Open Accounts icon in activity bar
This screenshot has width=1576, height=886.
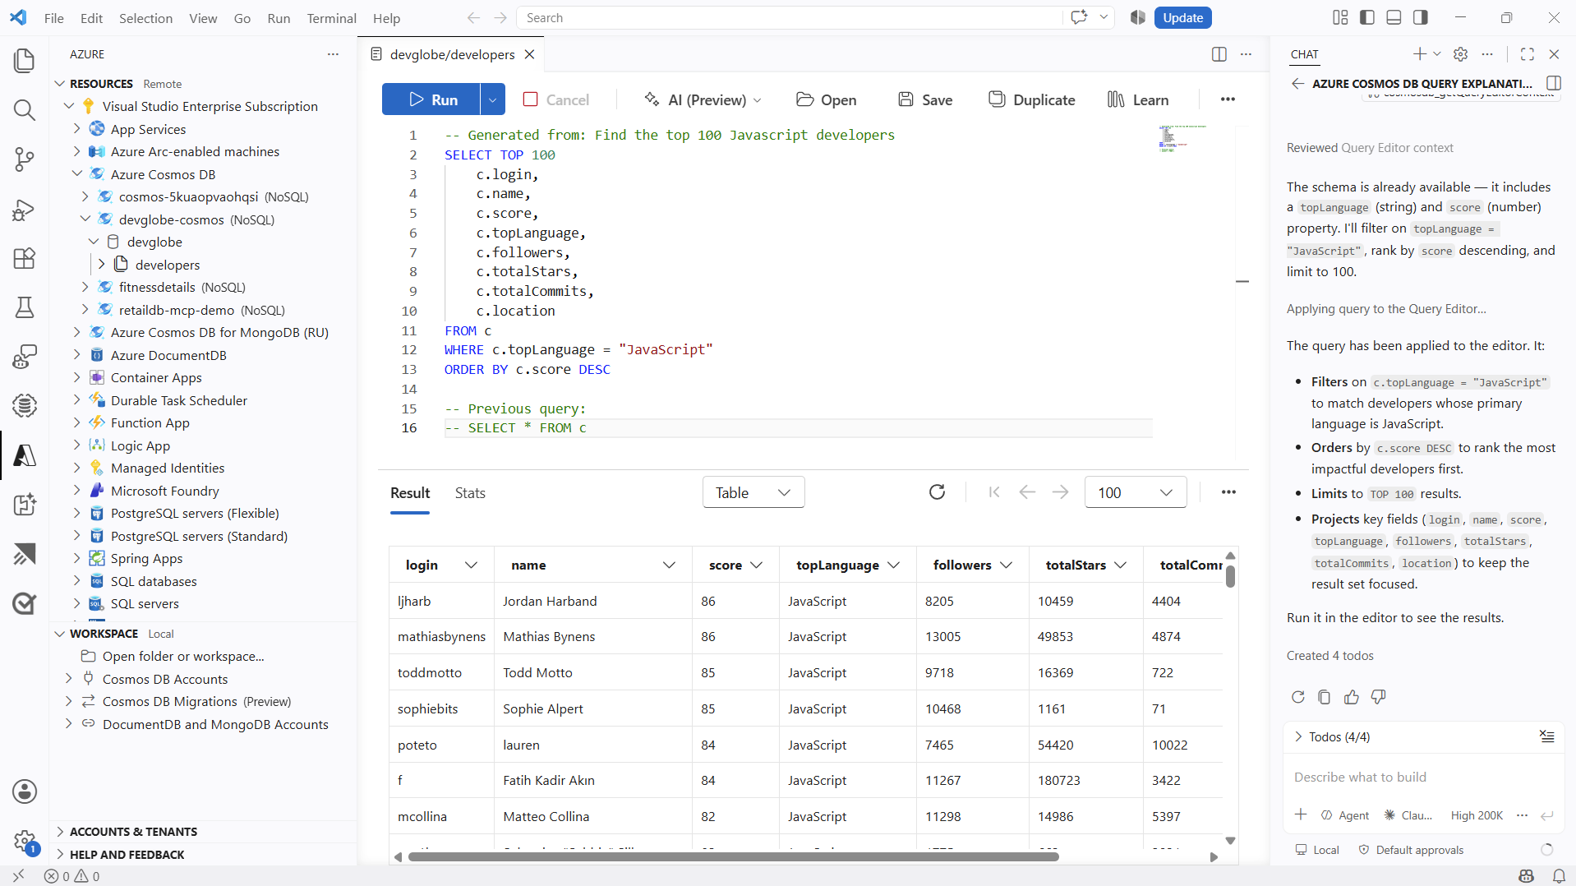pos(25,791)
